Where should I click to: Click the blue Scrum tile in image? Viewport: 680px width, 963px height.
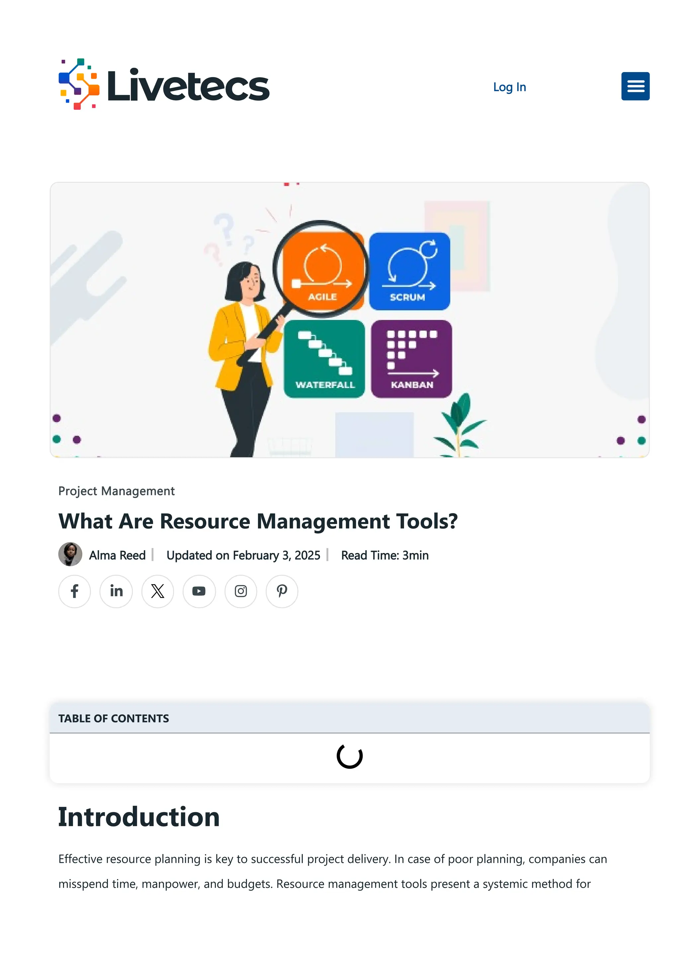coord(409,271)
